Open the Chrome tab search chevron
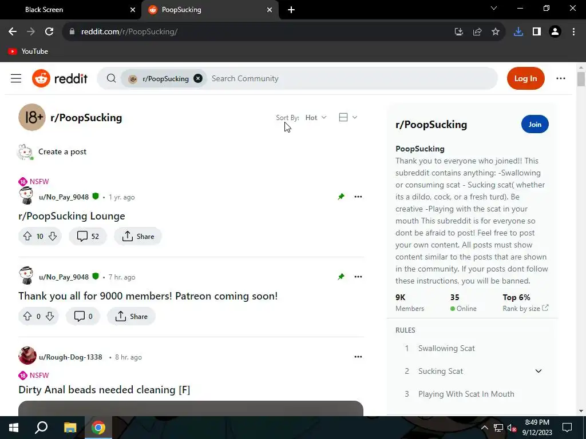Screen dimensions: 586x439 (x=494, y=8)
